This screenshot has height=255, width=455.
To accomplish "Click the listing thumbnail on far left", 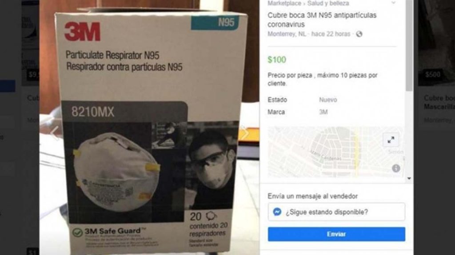I will (x=30, y=43).
